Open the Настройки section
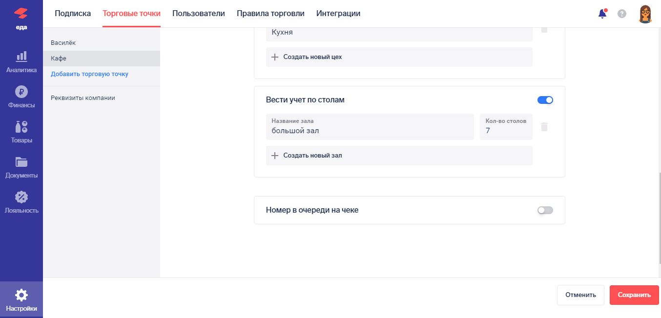661x318 pixels. (21, 300)
